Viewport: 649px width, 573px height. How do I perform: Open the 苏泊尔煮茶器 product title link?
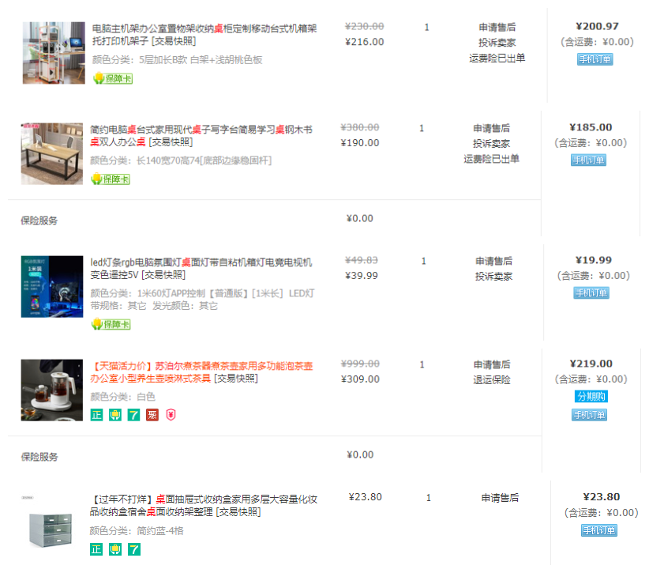pyautogui.click(x=202, y=367)
